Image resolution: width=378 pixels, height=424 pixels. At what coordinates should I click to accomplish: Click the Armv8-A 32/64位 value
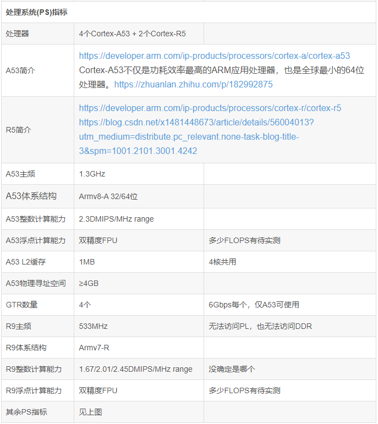tap(108, 196)
